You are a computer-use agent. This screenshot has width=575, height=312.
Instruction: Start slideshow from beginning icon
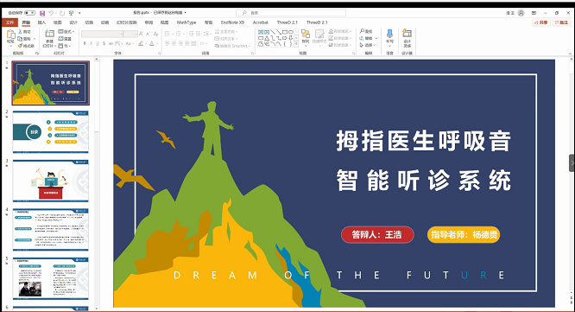pos(71,13)
